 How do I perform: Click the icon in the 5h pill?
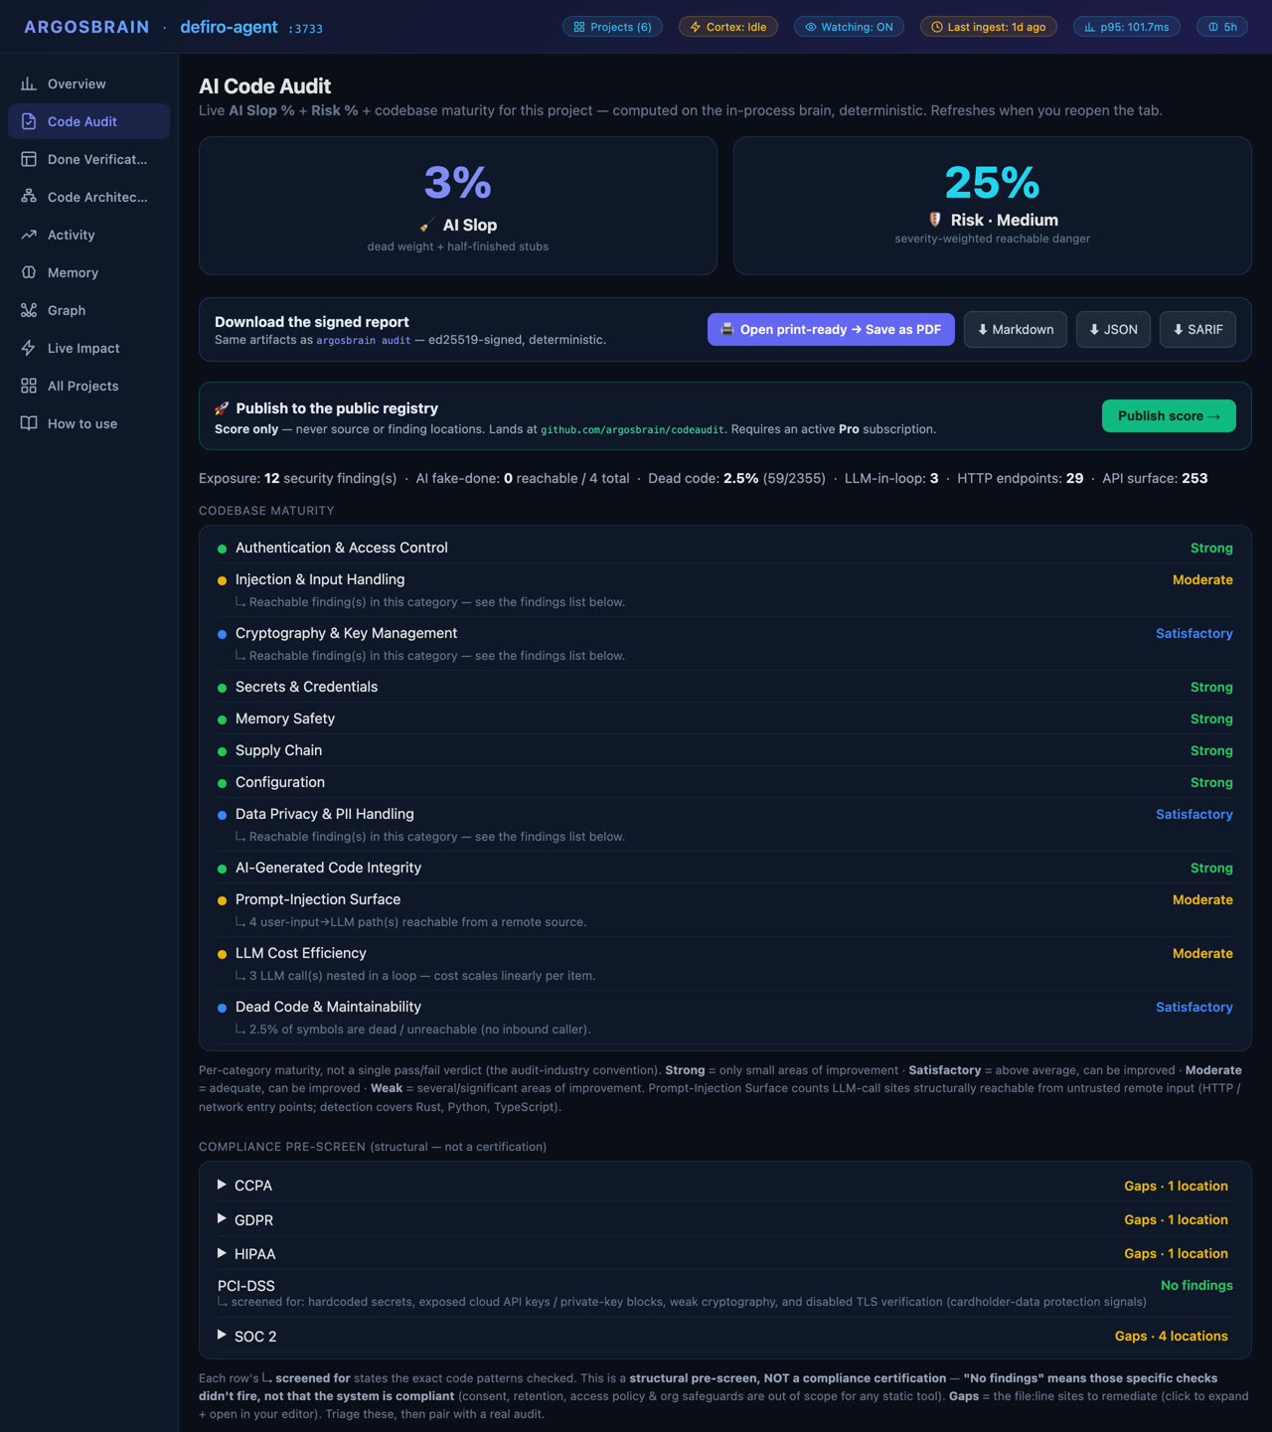click(x=1213, y=27)
